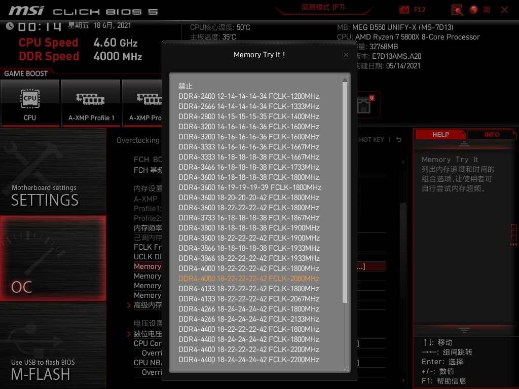Select DDR4-4000 FCLK-2000MHz memory preset

249,278
